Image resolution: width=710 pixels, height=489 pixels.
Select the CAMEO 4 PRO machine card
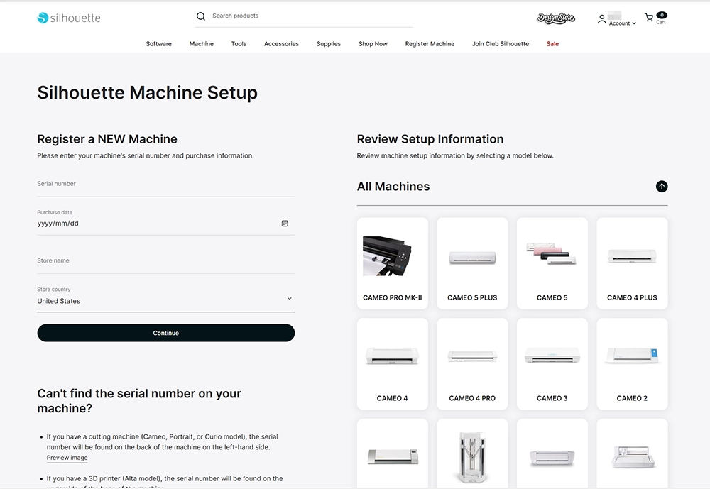472,363
